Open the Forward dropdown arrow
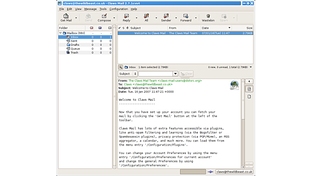This screenshot has height=176, width=312. tap(196, 18)
